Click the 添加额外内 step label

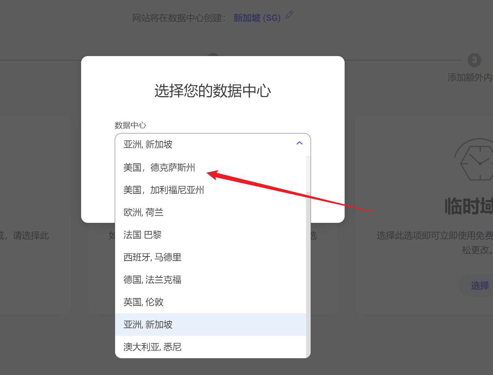[469, 77]
